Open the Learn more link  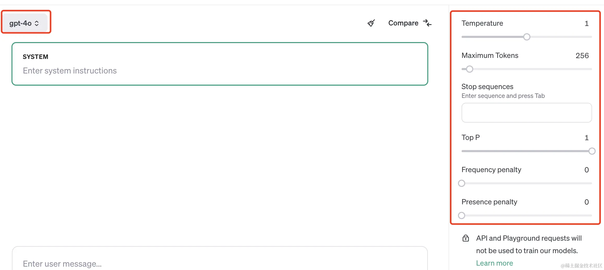(x=494, y=263)
